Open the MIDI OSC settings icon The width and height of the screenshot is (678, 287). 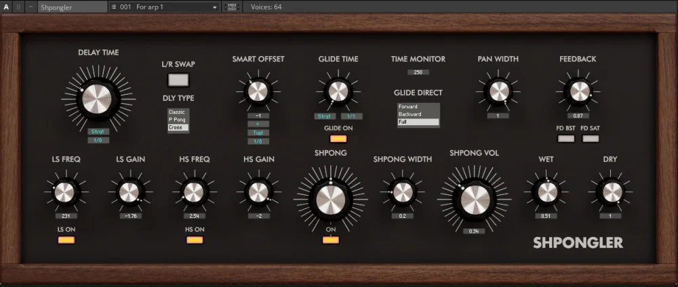point(232,7)
